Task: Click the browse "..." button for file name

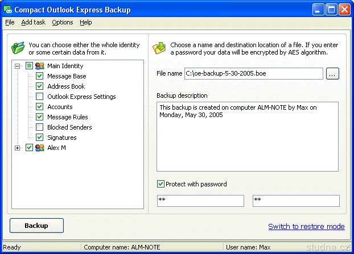Action: tap(332, 73)
